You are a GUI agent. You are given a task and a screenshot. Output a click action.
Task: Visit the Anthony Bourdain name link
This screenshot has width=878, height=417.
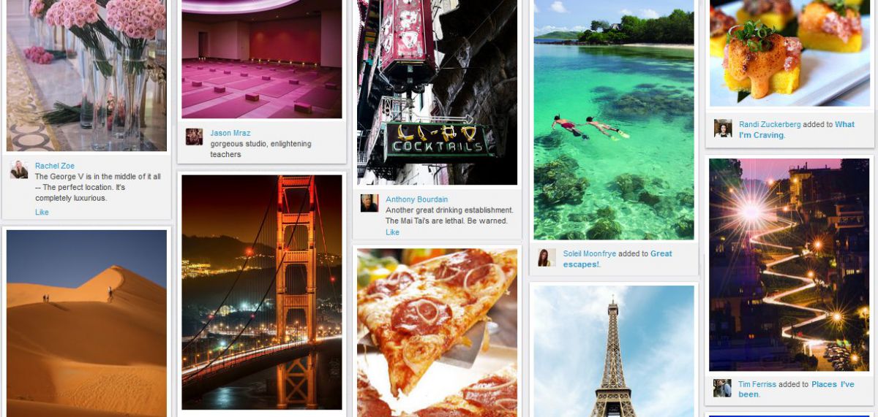pyautogui.click(x=416, y=199)
